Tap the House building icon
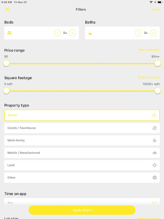 click(x=154, y=115)
